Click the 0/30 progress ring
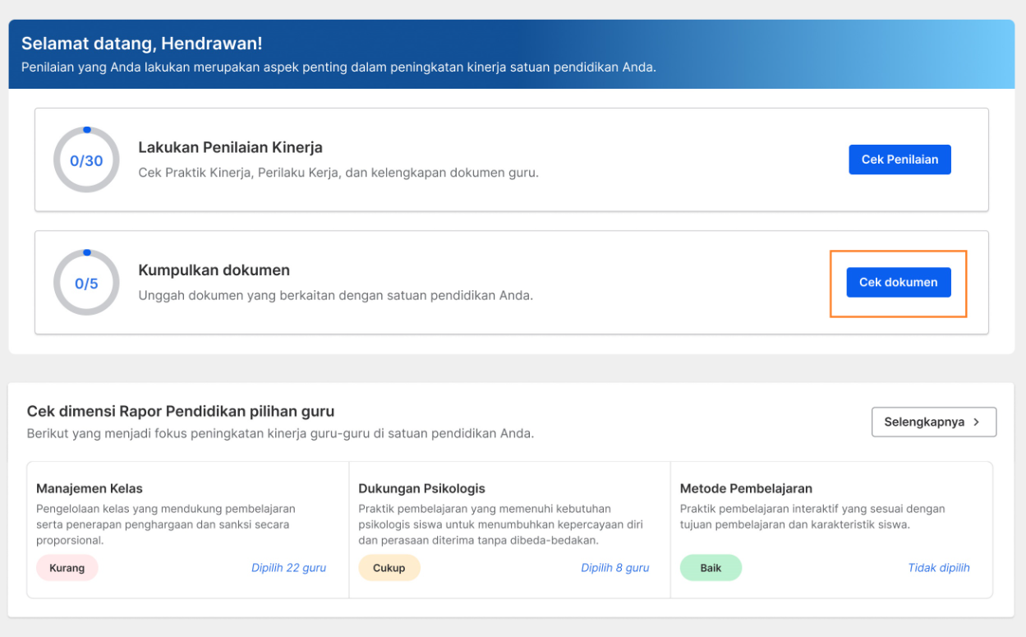This screenshot has height=637, width=1026. [x=86, y=160]
